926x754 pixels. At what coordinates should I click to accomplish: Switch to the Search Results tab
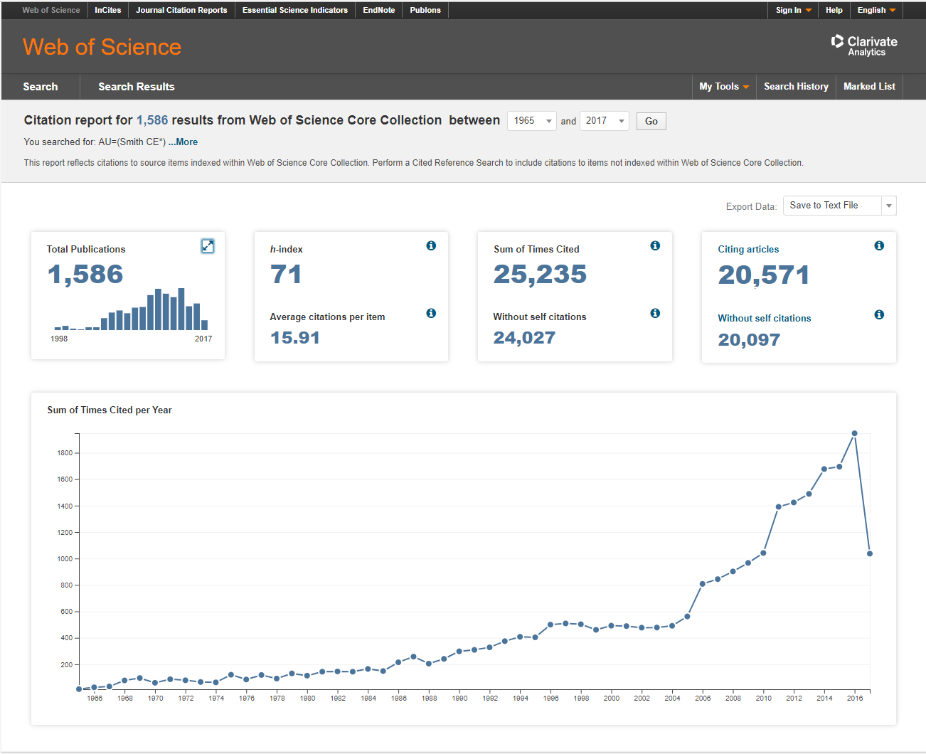tap(136, 87)
